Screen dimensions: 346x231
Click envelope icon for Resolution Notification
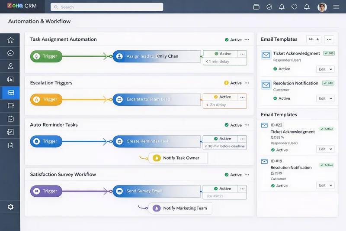pos(266,85)
